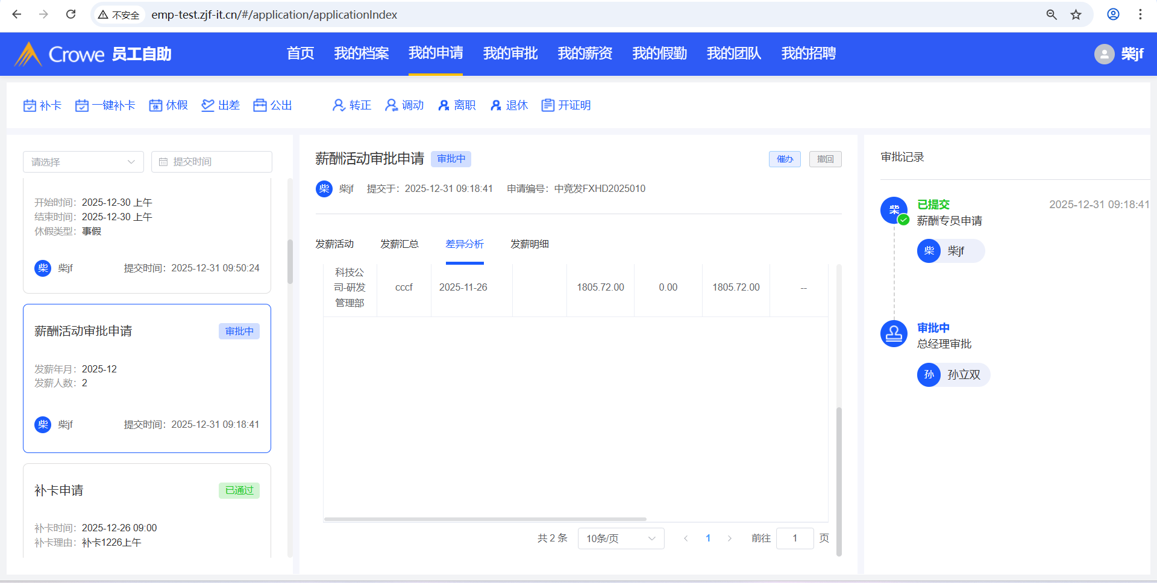Image resolution: width=1157 pixels, height=583 pixels.
Task: Select the 补卡申请 application card
Action: [x=147, y=511]
